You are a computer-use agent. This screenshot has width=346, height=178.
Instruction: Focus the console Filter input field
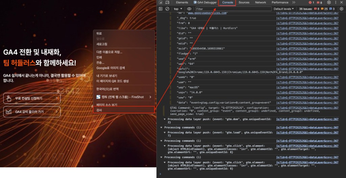click(x=233, y=9)
